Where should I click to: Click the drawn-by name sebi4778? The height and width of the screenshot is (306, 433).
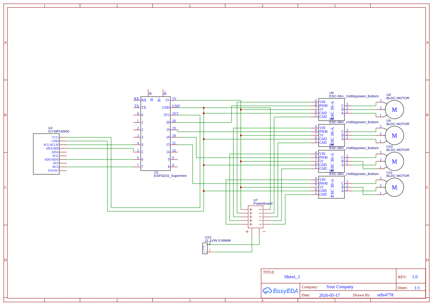(385, 295)
